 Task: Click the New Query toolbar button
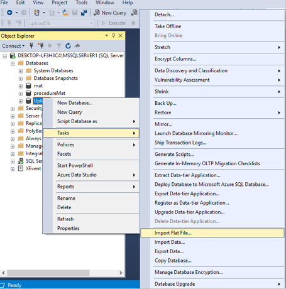pos(110,13)
